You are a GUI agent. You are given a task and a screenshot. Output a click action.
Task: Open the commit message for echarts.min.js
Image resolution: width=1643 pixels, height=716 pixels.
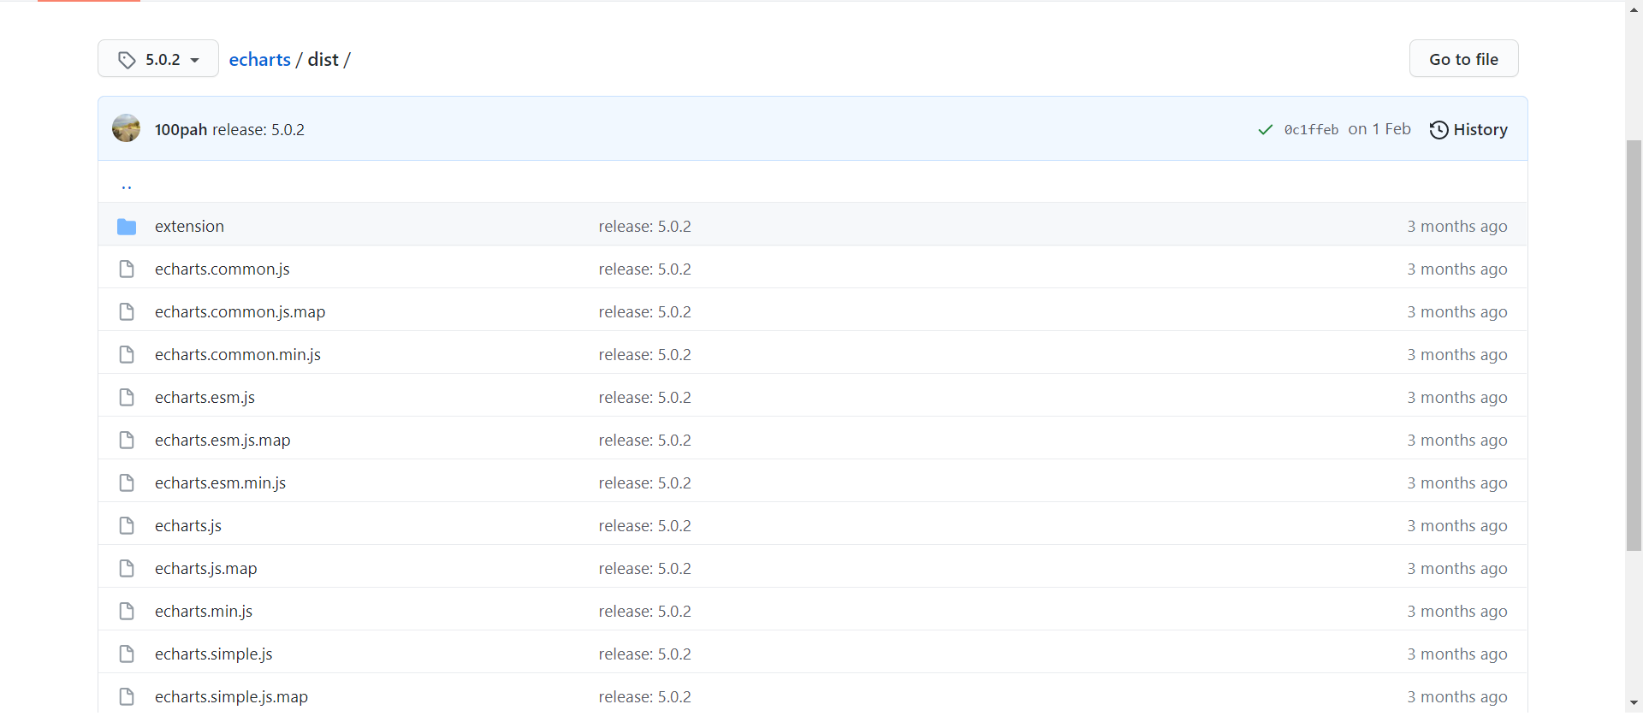pyautogui.click(x=644, y=612)
